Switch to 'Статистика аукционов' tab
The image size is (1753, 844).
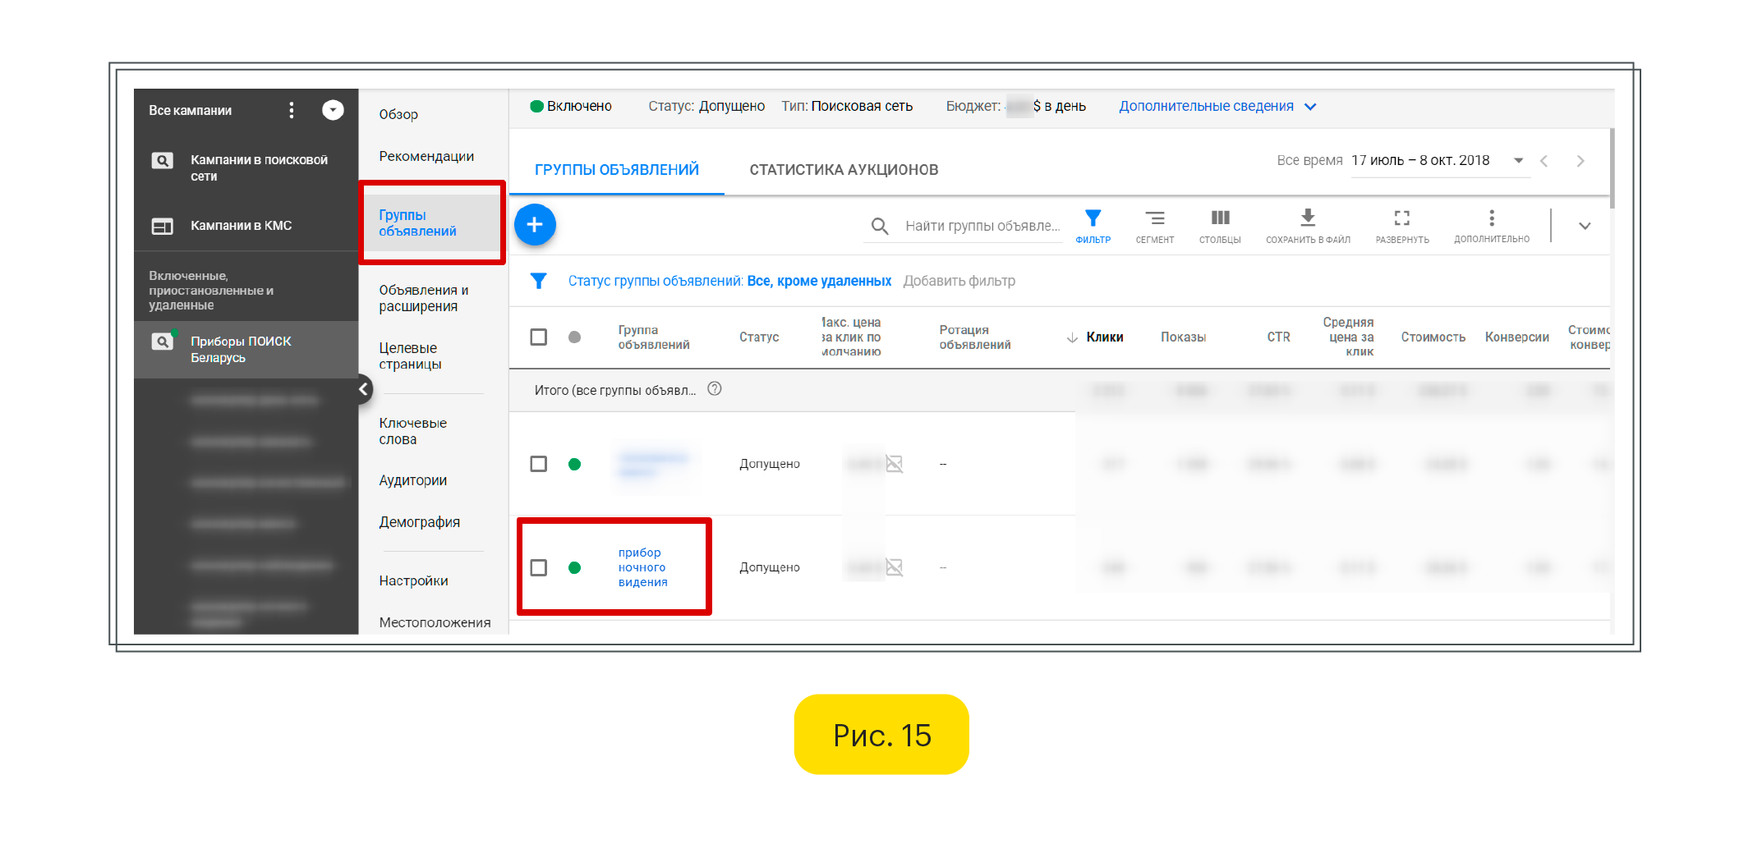(x=844, y=170)
